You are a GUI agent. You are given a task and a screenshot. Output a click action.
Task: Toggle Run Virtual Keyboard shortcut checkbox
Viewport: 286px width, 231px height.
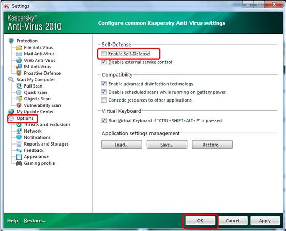click(x=103, y=120)
